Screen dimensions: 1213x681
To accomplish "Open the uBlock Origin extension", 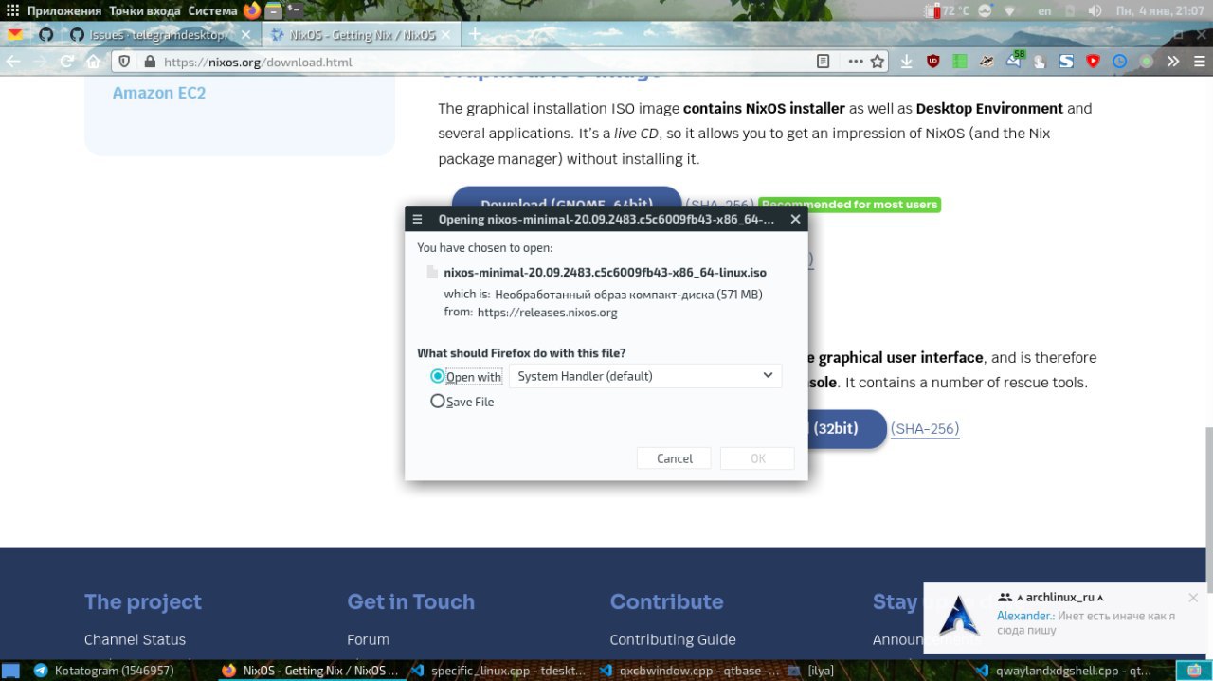I will tap(933, 61).
